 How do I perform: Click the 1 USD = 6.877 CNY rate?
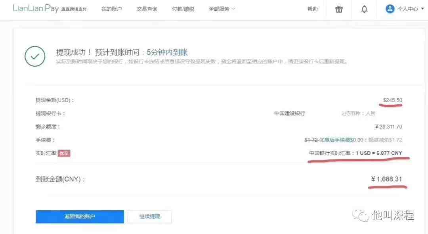pos(378,153)
